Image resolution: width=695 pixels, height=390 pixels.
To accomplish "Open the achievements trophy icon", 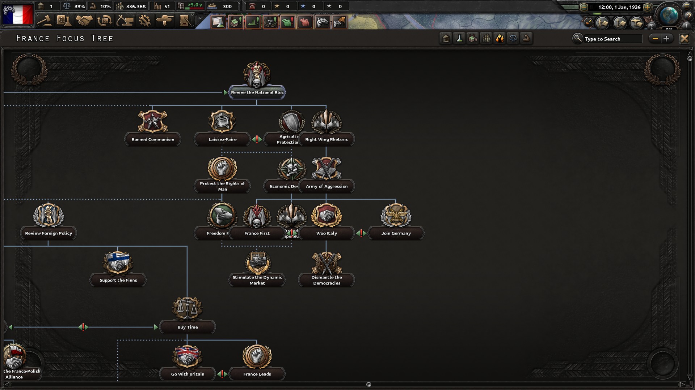I will (x=652, y=25).
